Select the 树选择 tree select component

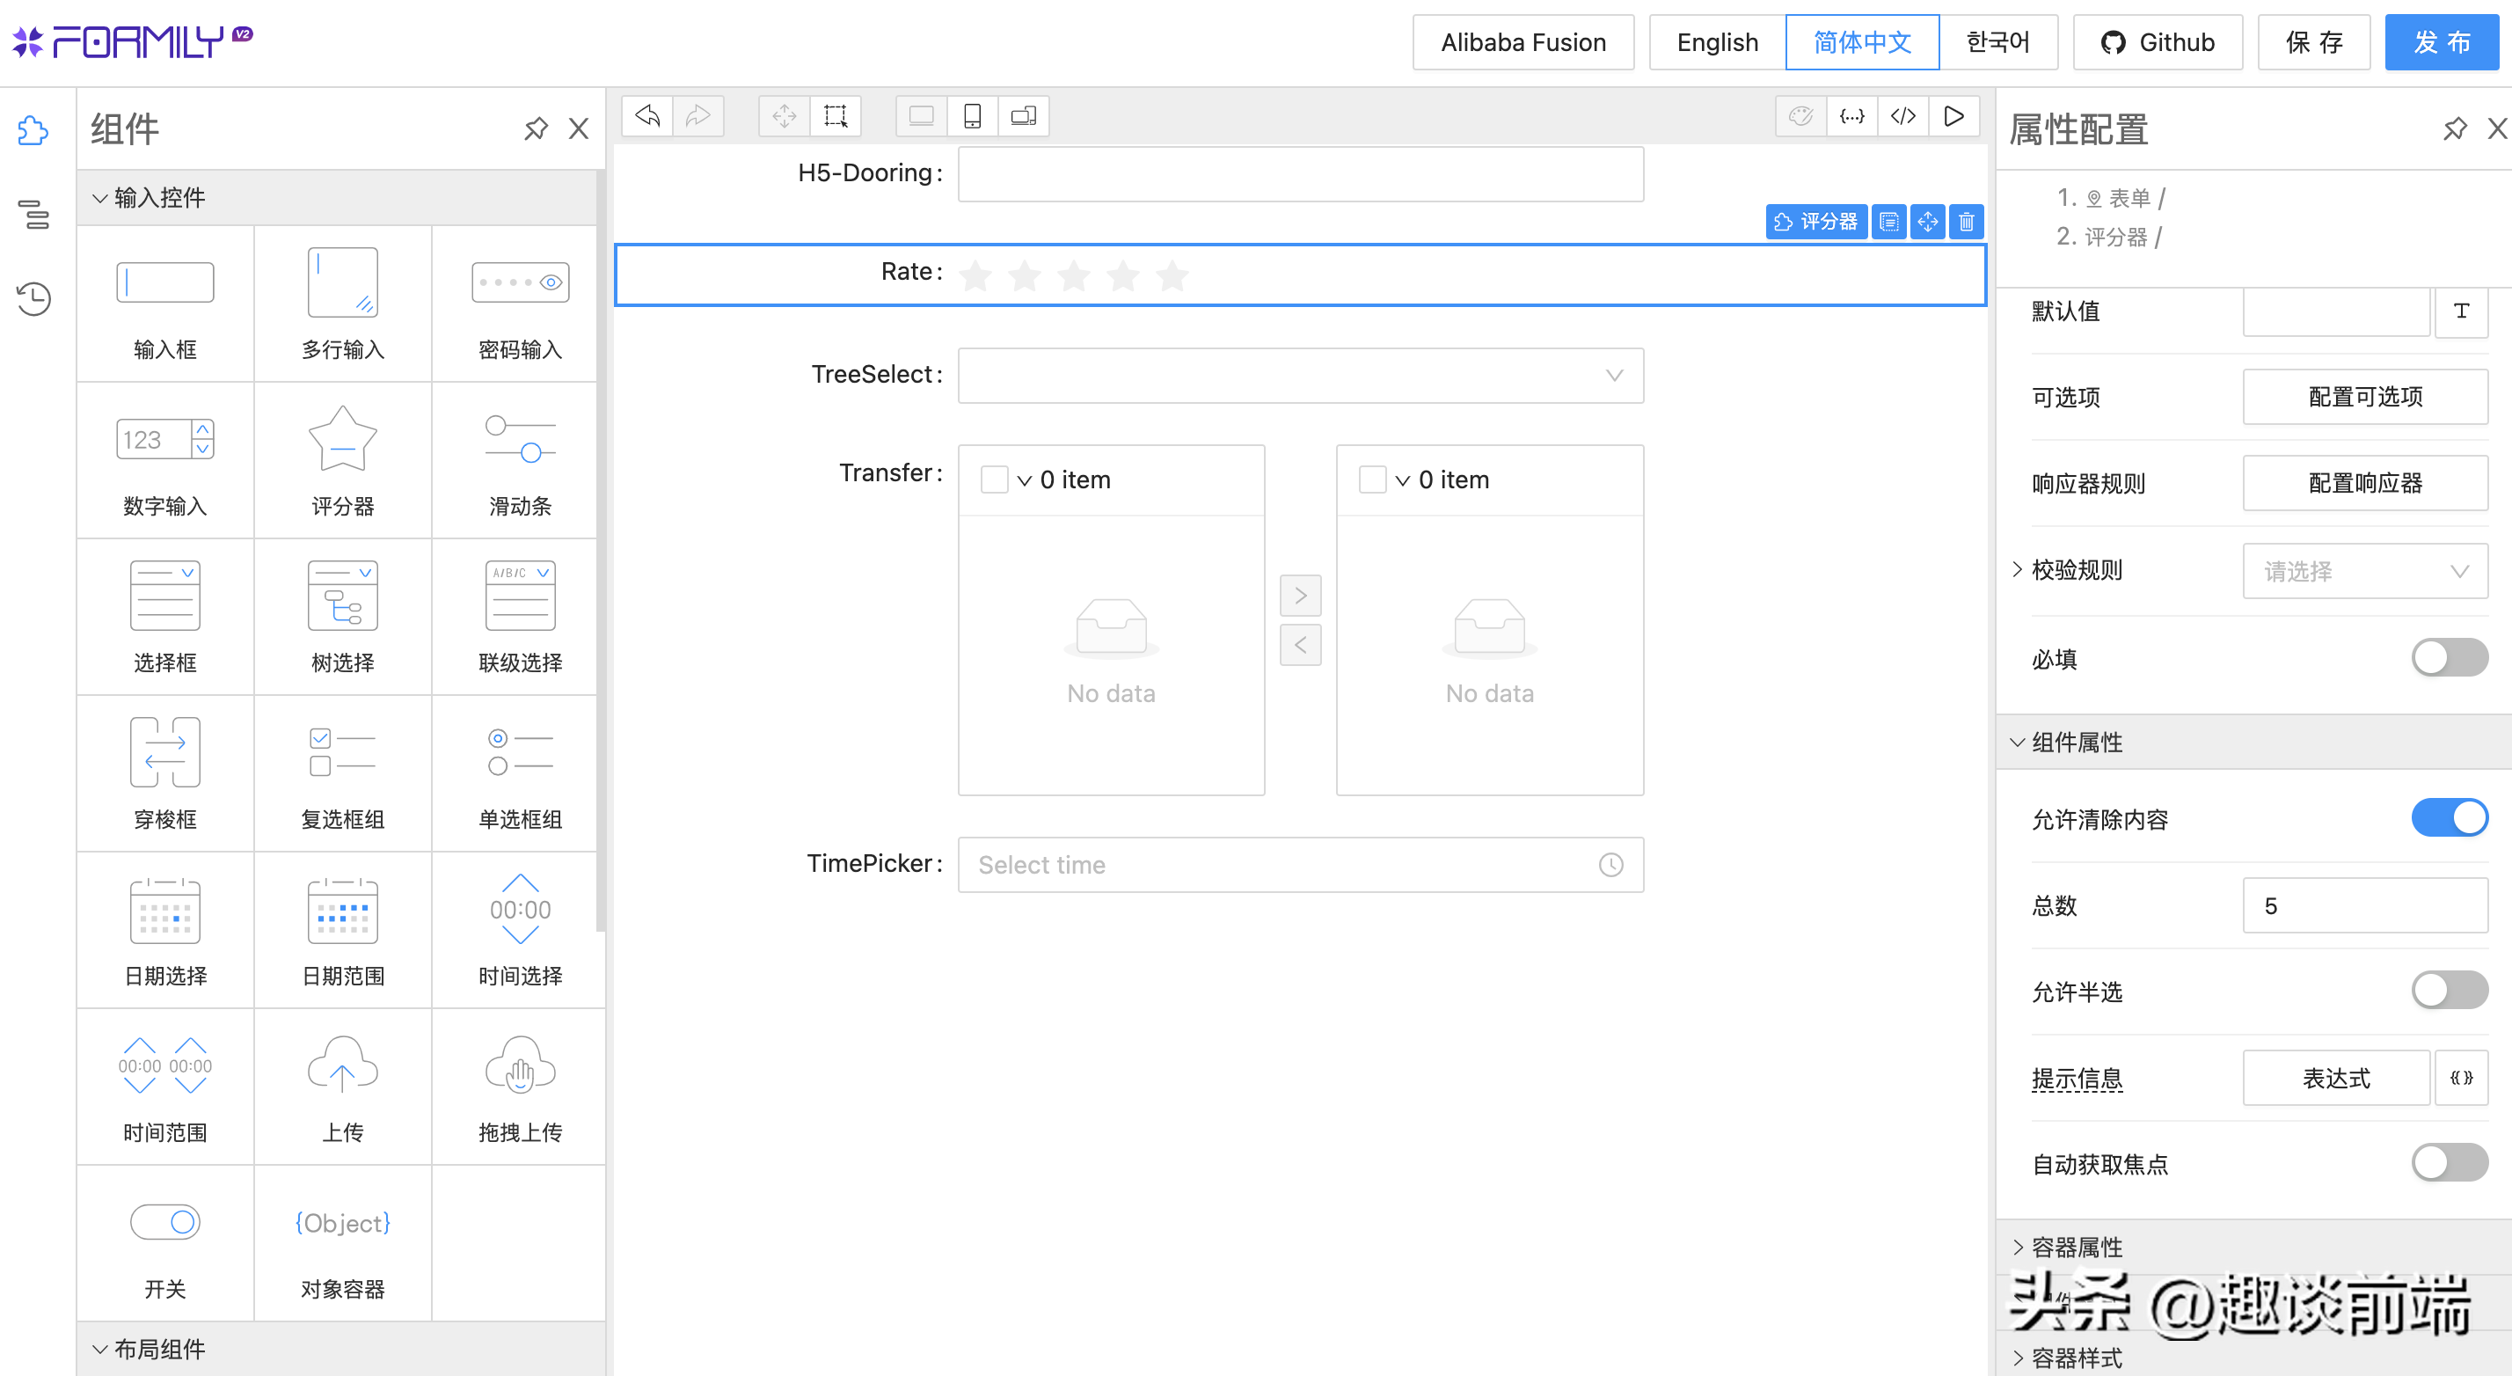point(342,618)
